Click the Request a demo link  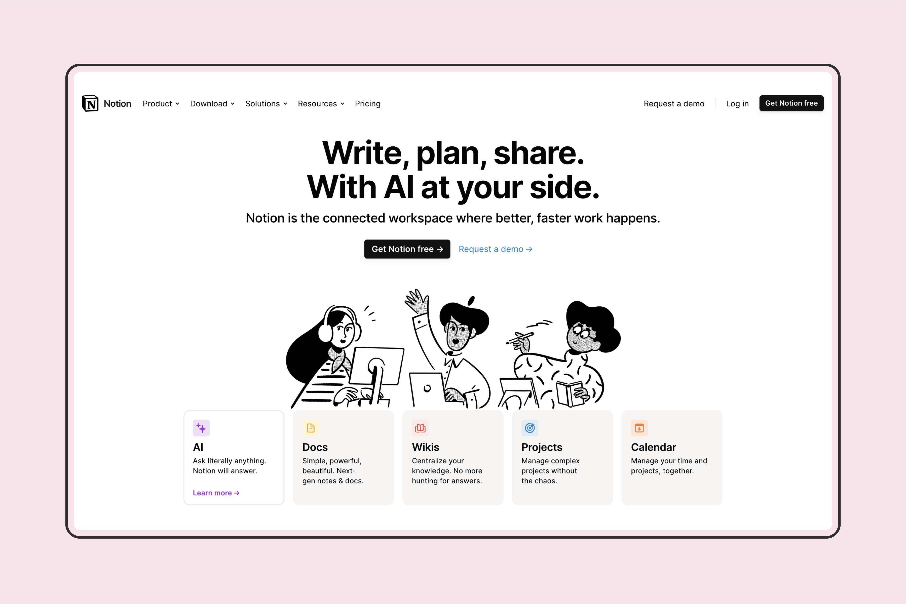pos(496,249)
